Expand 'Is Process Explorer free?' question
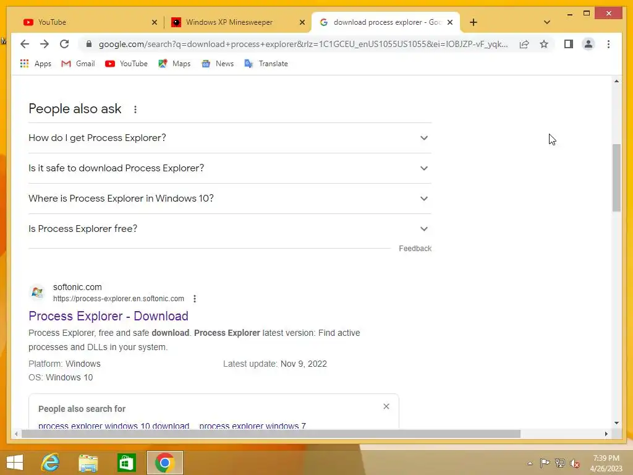This screenshot has width=633, height=475. [230, 229]
